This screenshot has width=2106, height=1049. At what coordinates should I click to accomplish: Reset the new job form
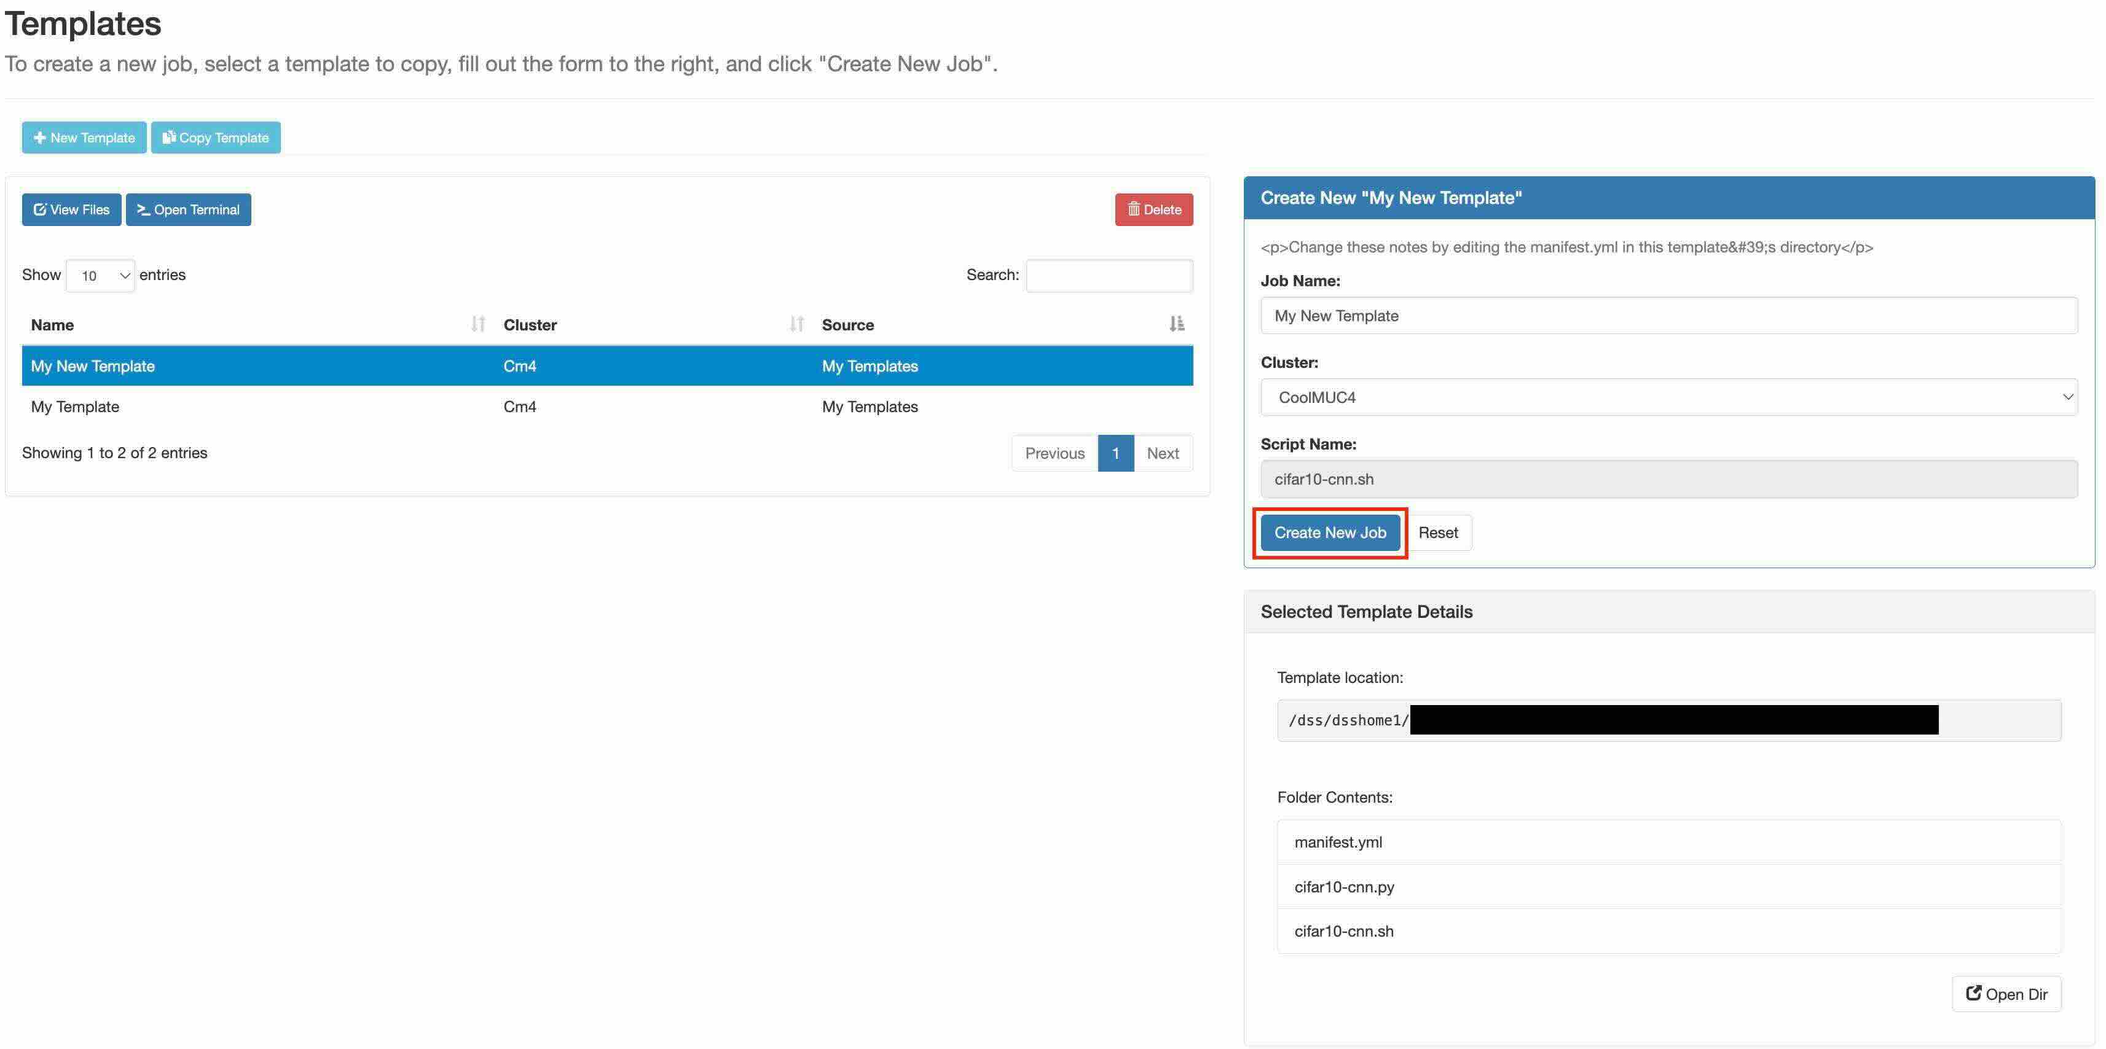[1437, 532]
